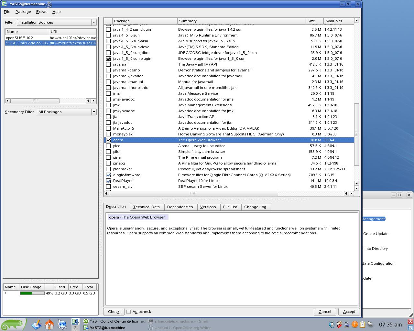Switch to YaST Control Center taskbar entry
The height and width of the screenshot is (331, 414).
114,321
